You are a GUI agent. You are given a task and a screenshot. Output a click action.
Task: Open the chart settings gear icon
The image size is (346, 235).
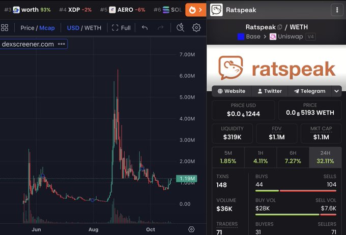(x=196, y=28)
